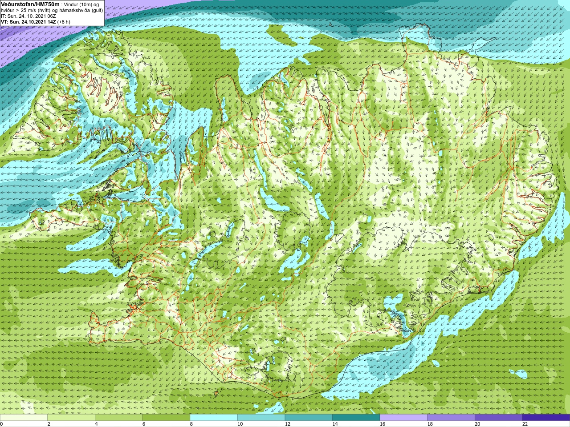Screen dimensions: 570x427
Task: Click the 2–4 m/s light green legend swatch
Action: click(71, 418)
